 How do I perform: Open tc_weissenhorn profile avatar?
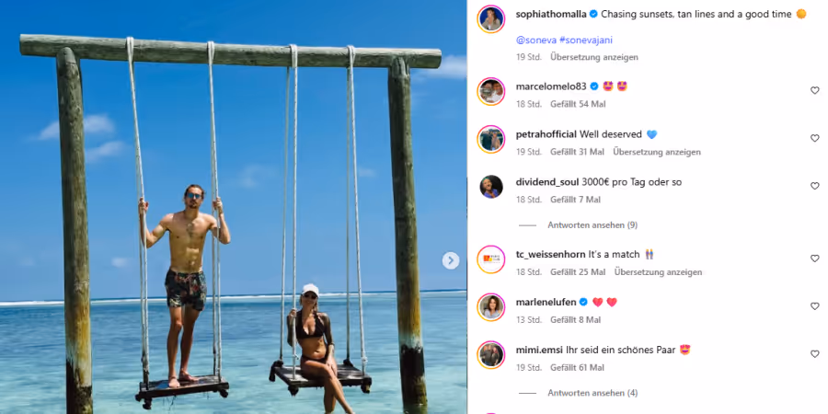pyautogui.click(x=491, y=259)
